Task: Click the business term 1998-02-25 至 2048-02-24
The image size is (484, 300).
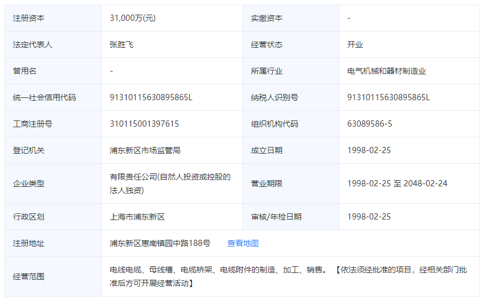Action: click(397, 183)
